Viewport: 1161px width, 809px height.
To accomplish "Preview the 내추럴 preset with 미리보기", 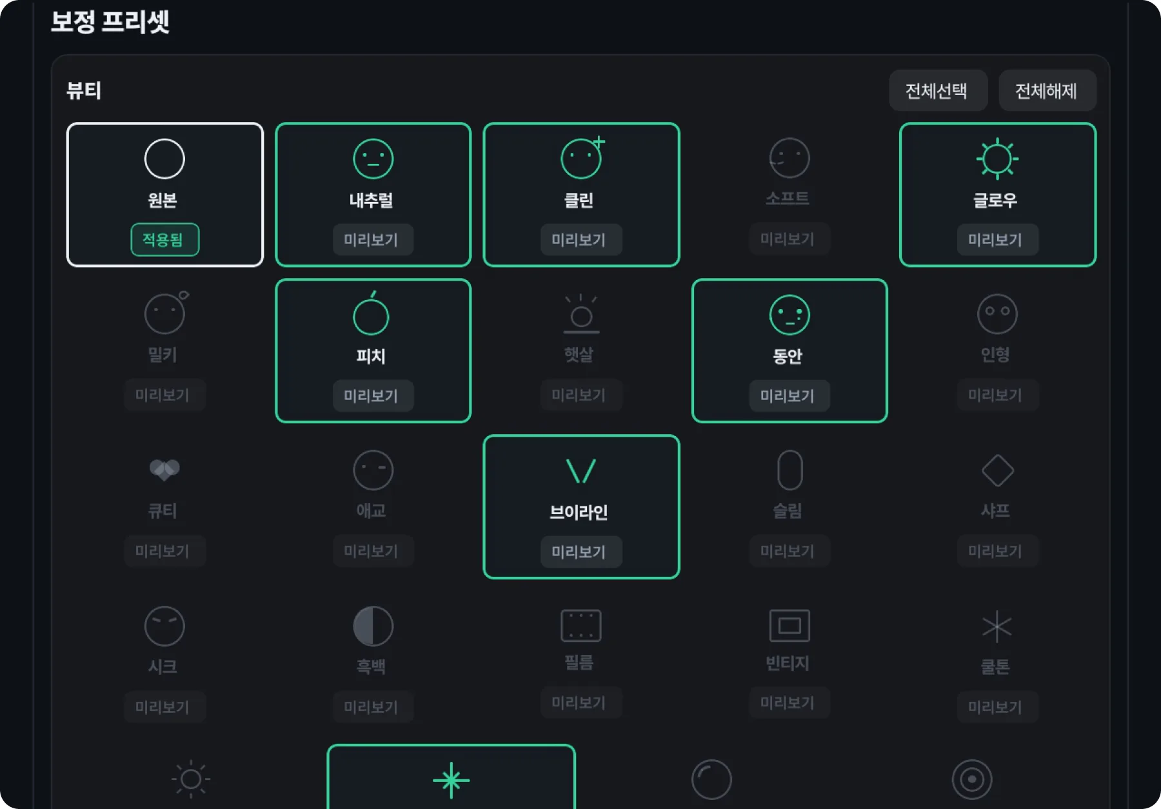I will click(x=373, y=240).
